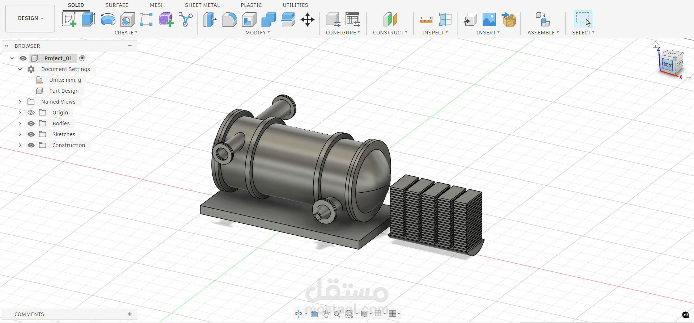Hide the Sketches folder

click(31, 134)
